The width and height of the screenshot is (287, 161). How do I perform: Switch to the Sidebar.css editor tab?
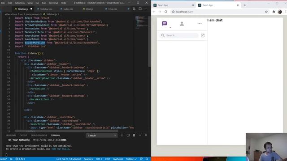coord(46,9)
